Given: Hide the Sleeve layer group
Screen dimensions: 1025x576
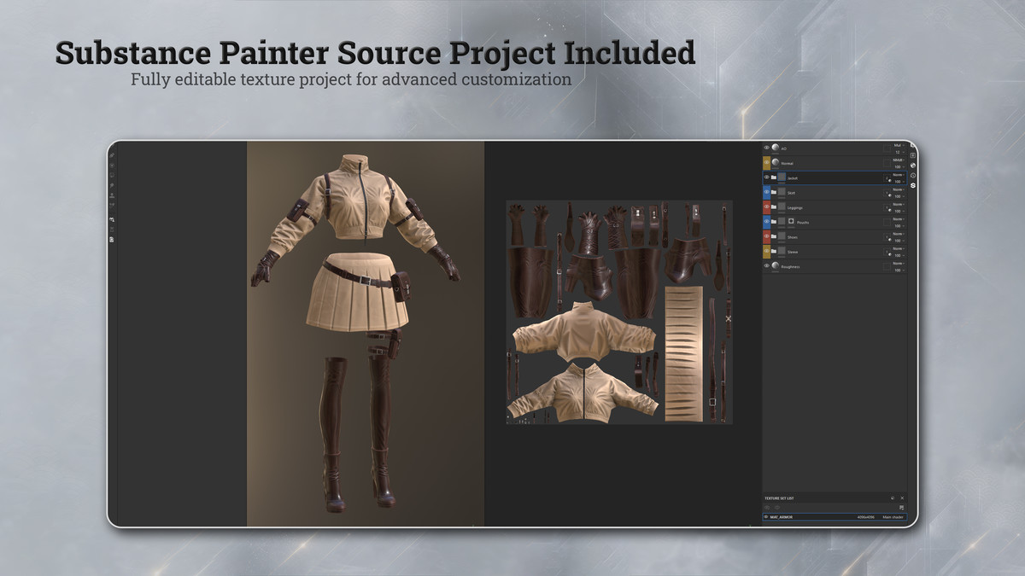Looking at the screenshot, I should click(x=766, y=251).
